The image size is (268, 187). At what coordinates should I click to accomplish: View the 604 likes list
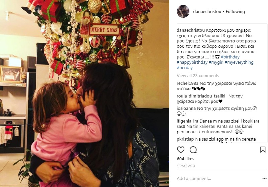pos(185,159)
